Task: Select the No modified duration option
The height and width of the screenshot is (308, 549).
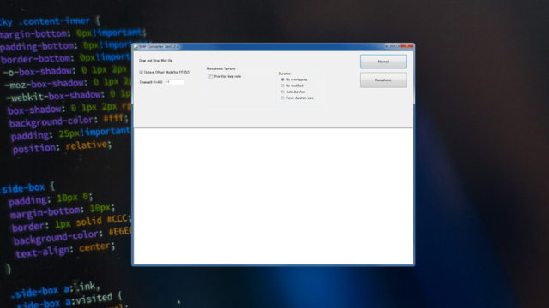Action: tap(282, 86)
